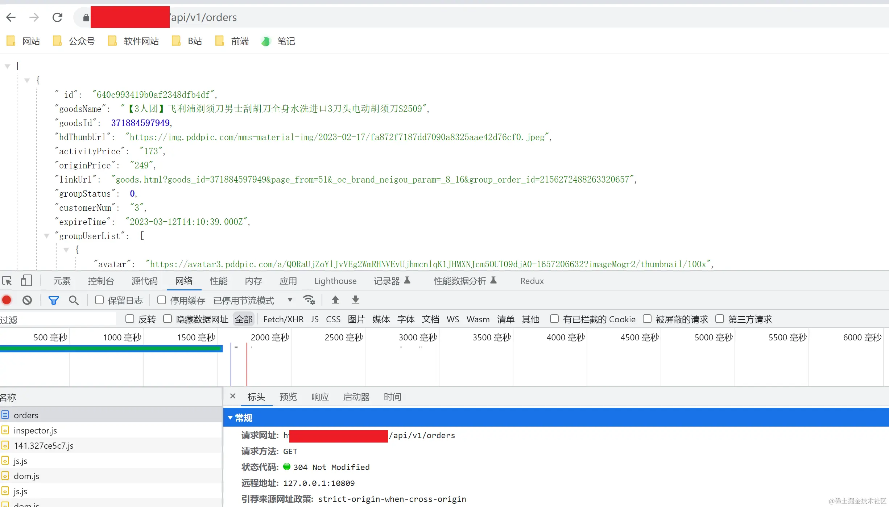Check the 被屏蔽的请求 checkbox
Screen dimensions: 889x507
(647, 319)
